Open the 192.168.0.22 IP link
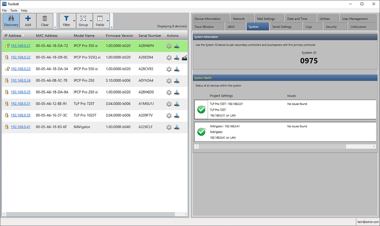 click(x=21, y=57)
